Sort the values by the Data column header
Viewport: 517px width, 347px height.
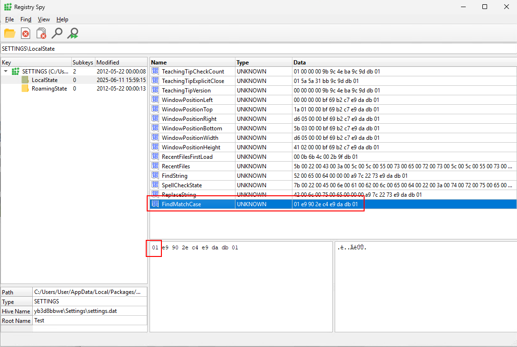point(404,62)
